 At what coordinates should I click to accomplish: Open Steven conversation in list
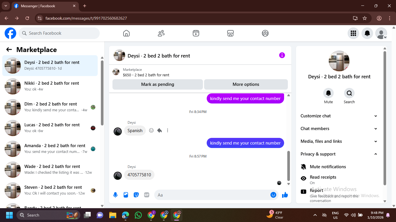point(50,190)
